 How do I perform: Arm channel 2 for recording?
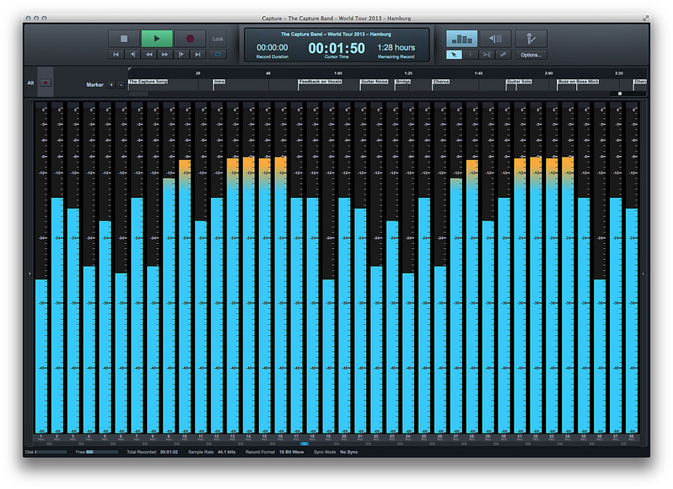57,439
